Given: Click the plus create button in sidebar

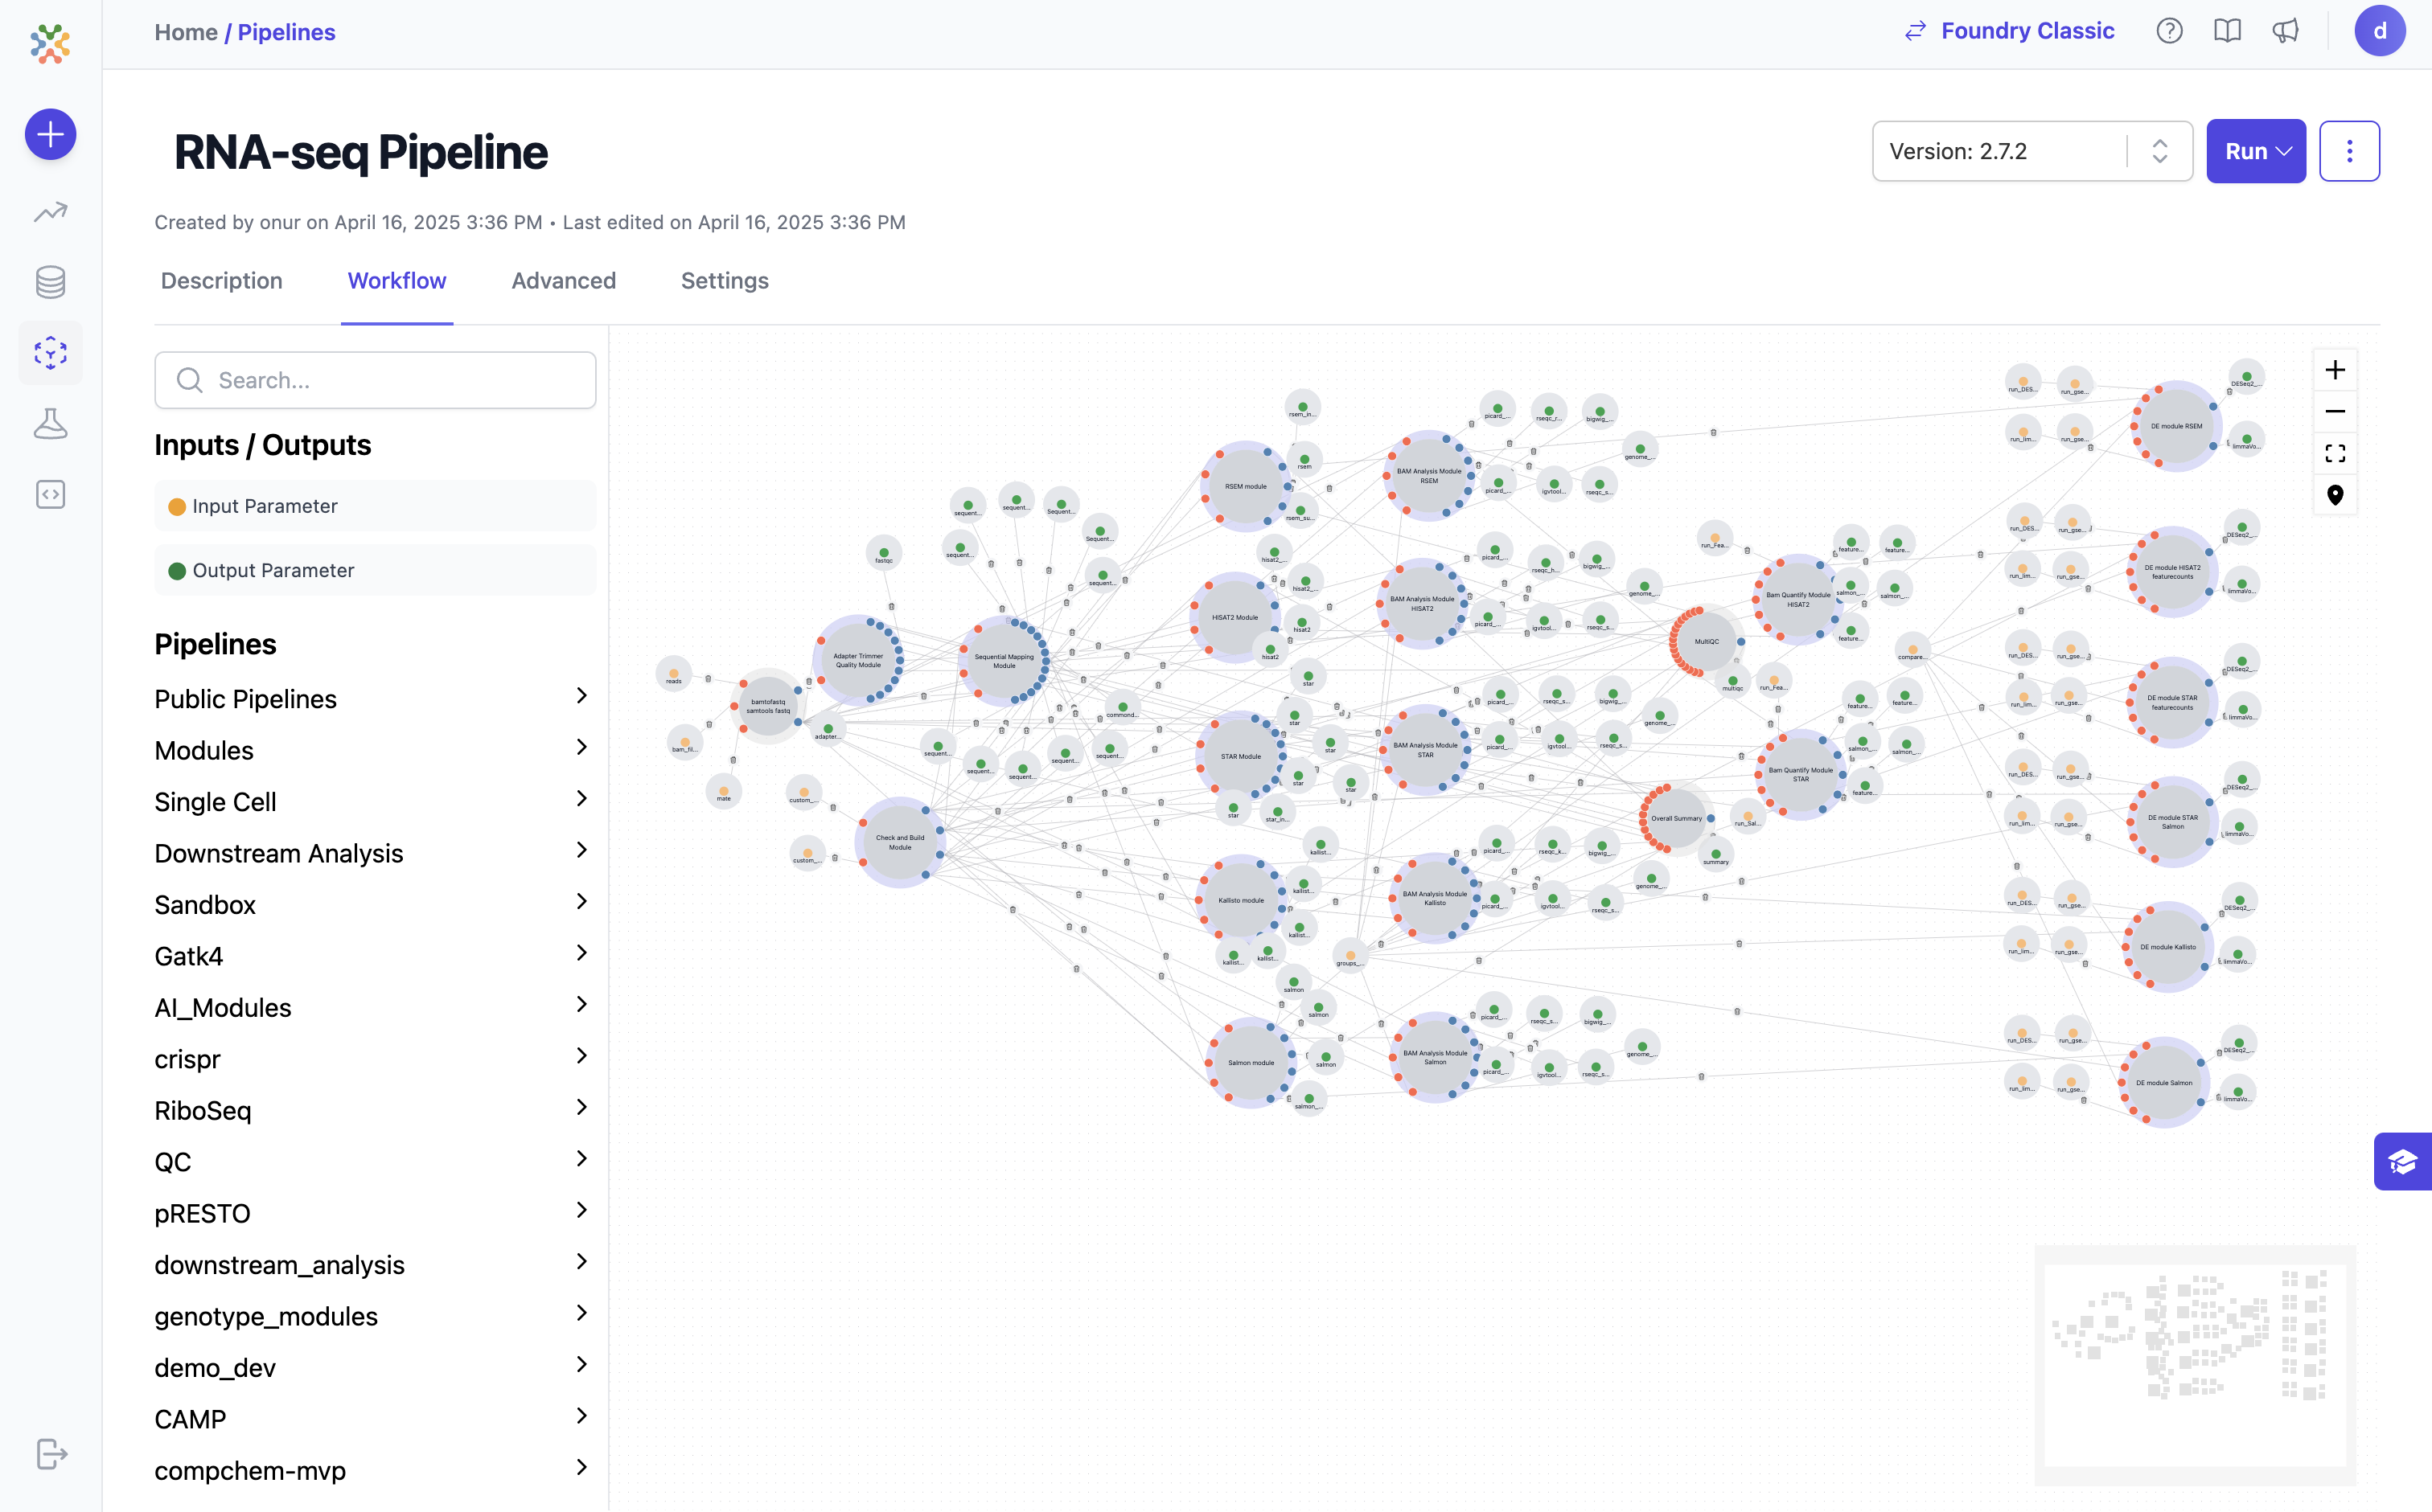Looking at the screenshot, I should 50,134.
